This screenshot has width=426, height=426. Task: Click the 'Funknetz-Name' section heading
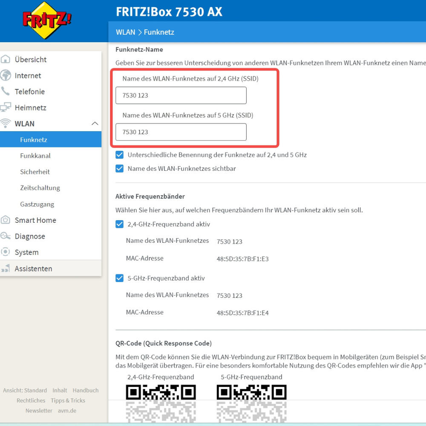[139, 49]
